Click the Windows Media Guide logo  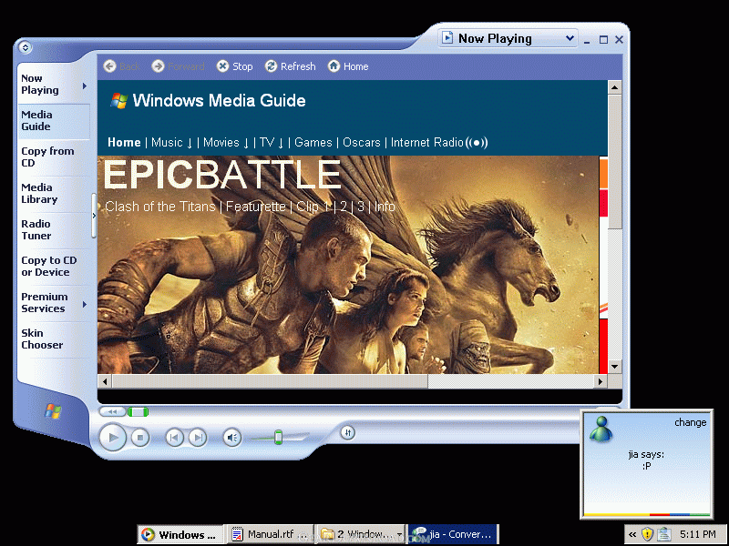[x=119, y=100]
